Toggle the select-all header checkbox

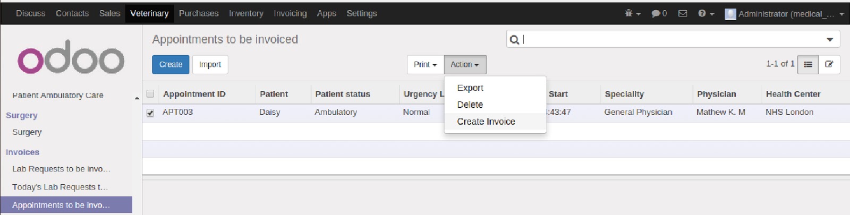pos(150,94)
